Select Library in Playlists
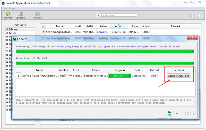 [20, 29]
